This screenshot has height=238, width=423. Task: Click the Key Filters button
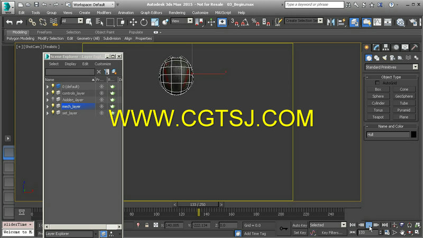click(x=332, y=233)
